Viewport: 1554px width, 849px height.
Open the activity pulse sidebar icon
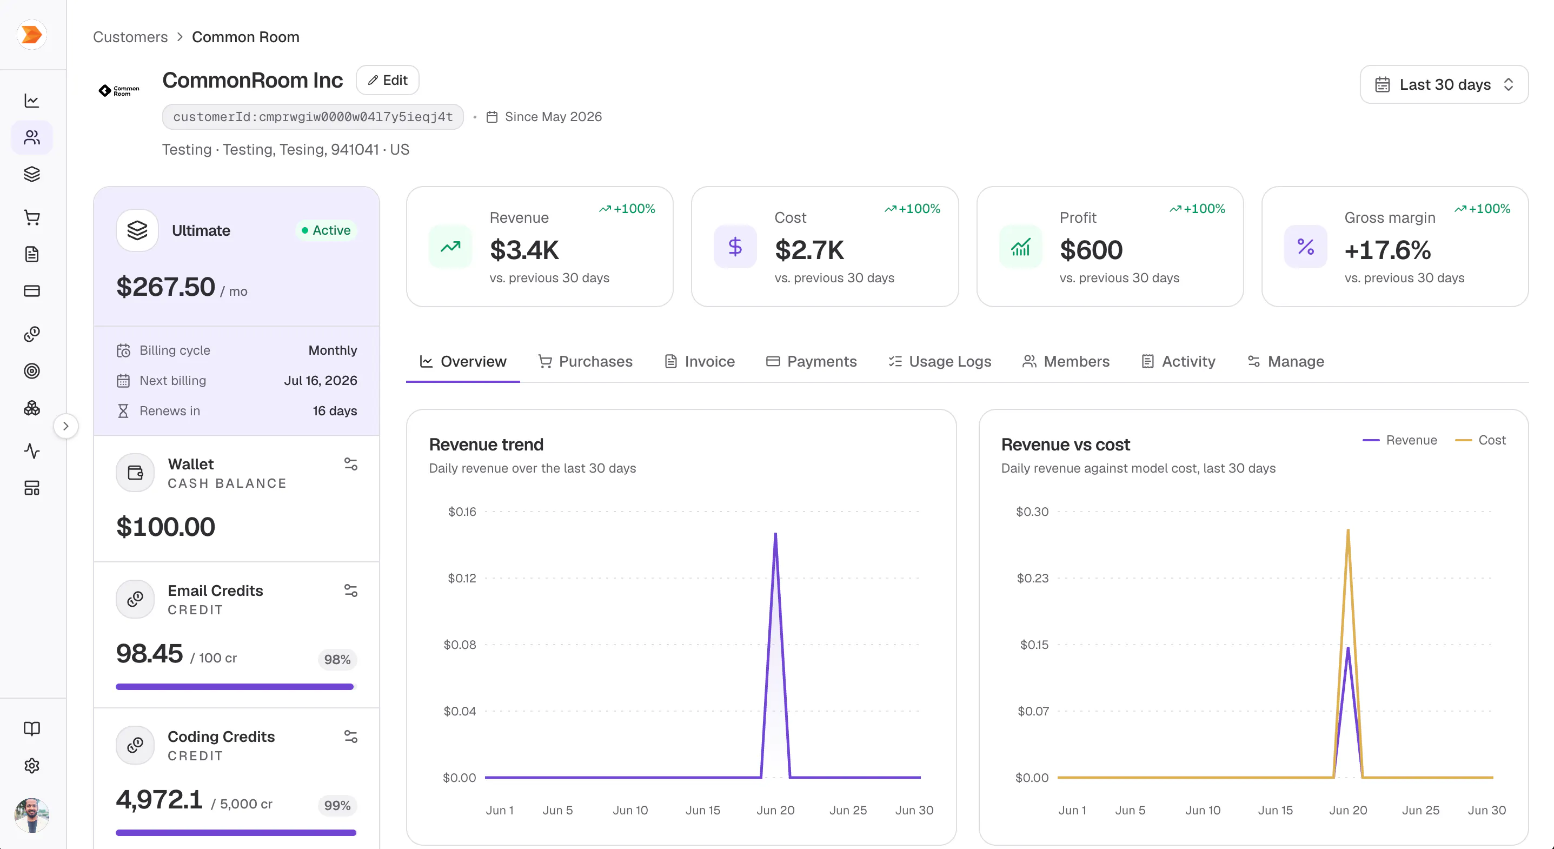(x=32, y=451)
